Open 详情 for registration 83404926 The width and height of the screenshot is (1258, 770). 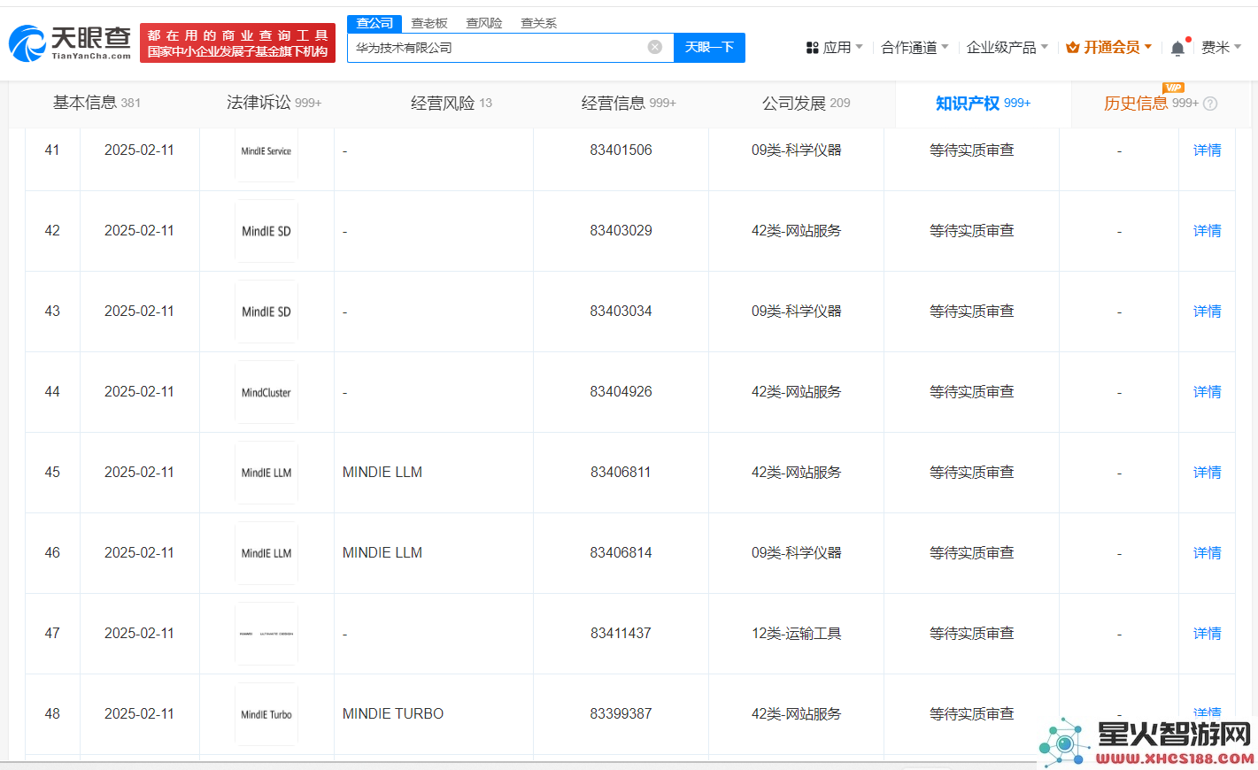(x=1207, y=392)
